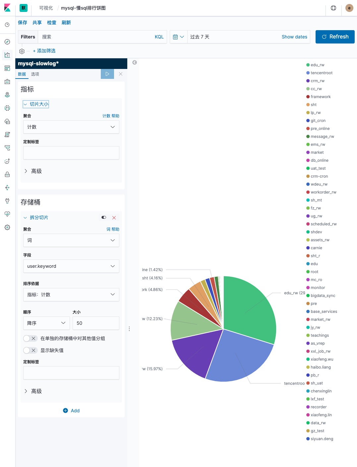Open Canvas icon in sidebar
This screenshot has width=357, height=467.
click(x=7, y=82)
